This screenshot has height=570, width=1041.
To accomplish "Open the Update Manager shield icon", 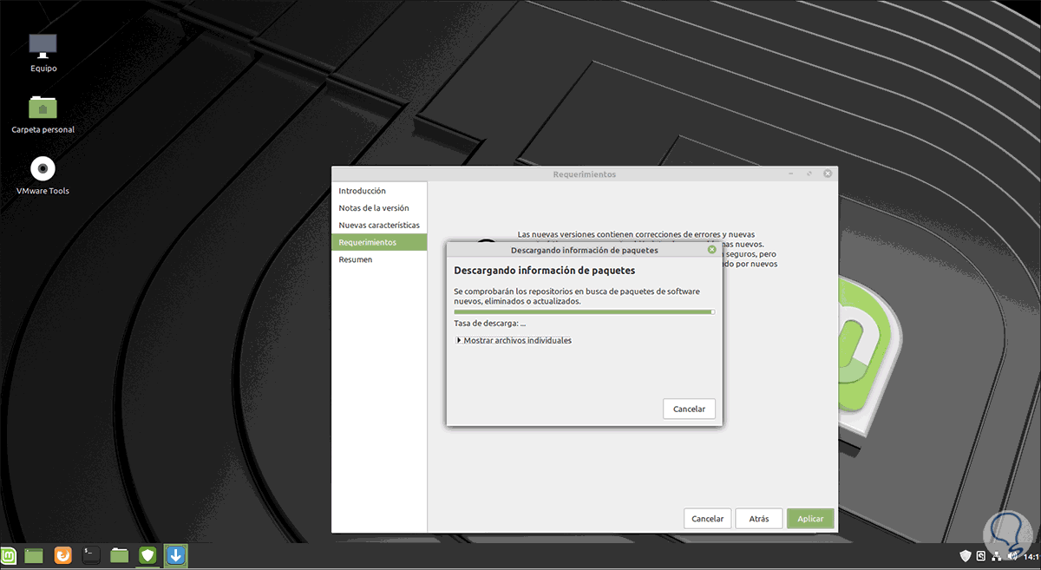I will (x=147, y=555).
